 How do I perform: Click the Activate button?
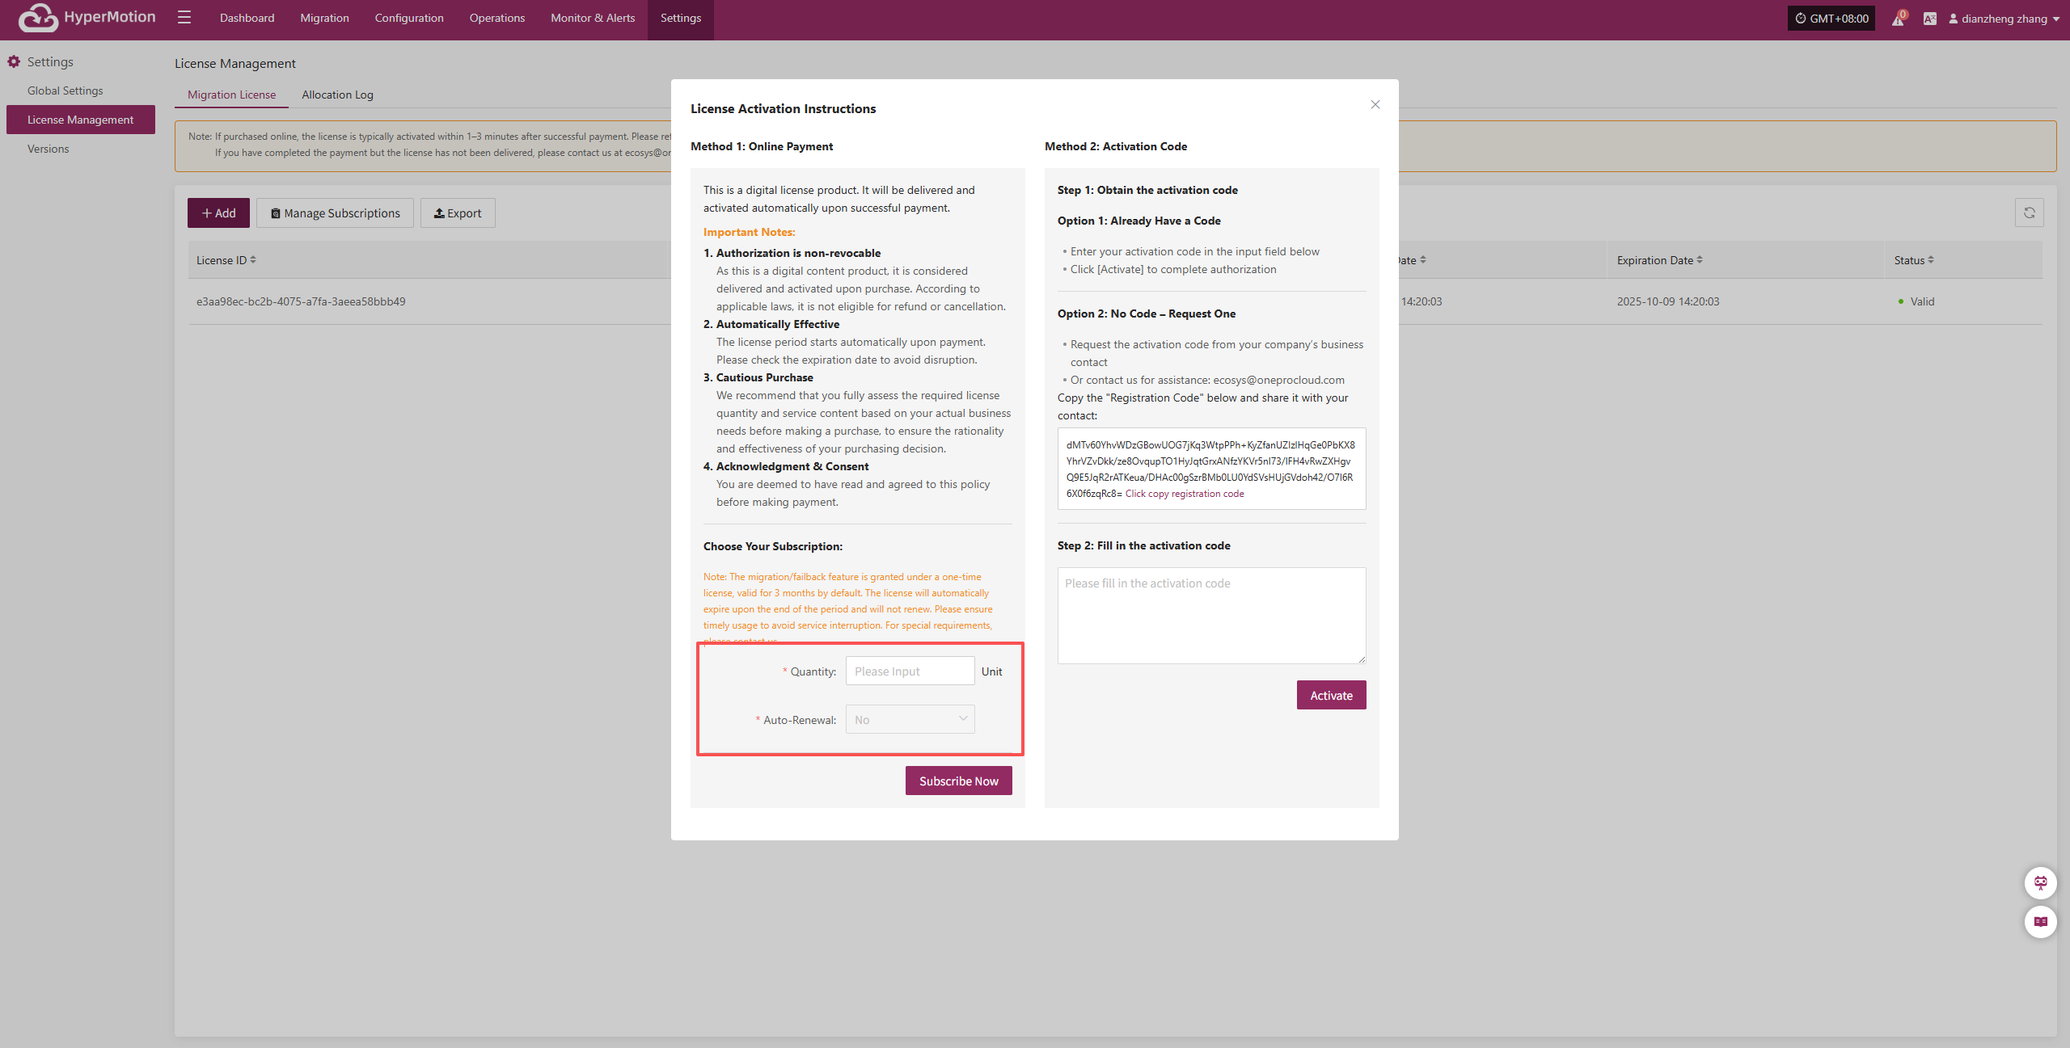pyautogui.click(x=1331, y=695)
